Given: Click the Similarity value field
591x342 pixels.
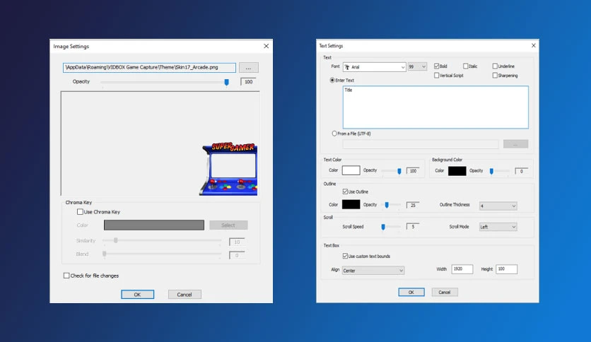Looking at the screenshot, I should tap(237, 242).
